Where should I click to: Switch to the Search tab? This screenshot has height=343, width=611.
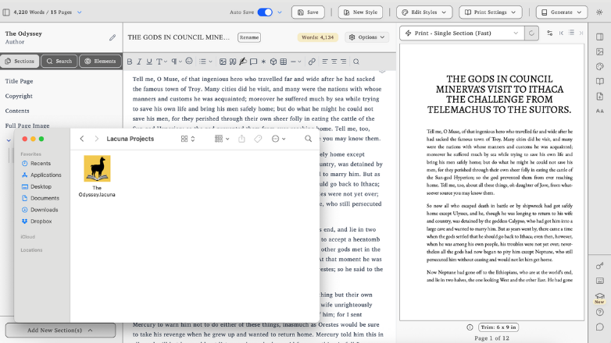[x=59, y=62]
